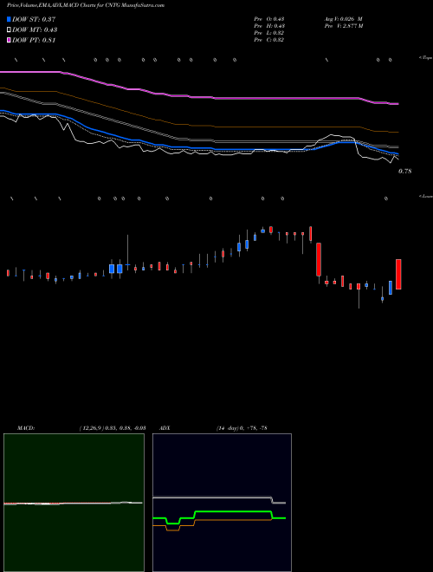
Task: Click the blue DOW ST legend swatch
Action: pyautogui.click(x=9, y=19)
